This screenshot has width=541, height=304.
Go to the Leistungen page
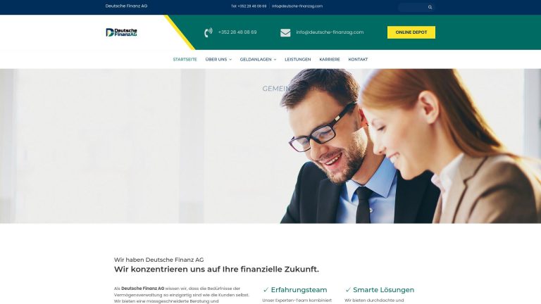tap(298, 59)
